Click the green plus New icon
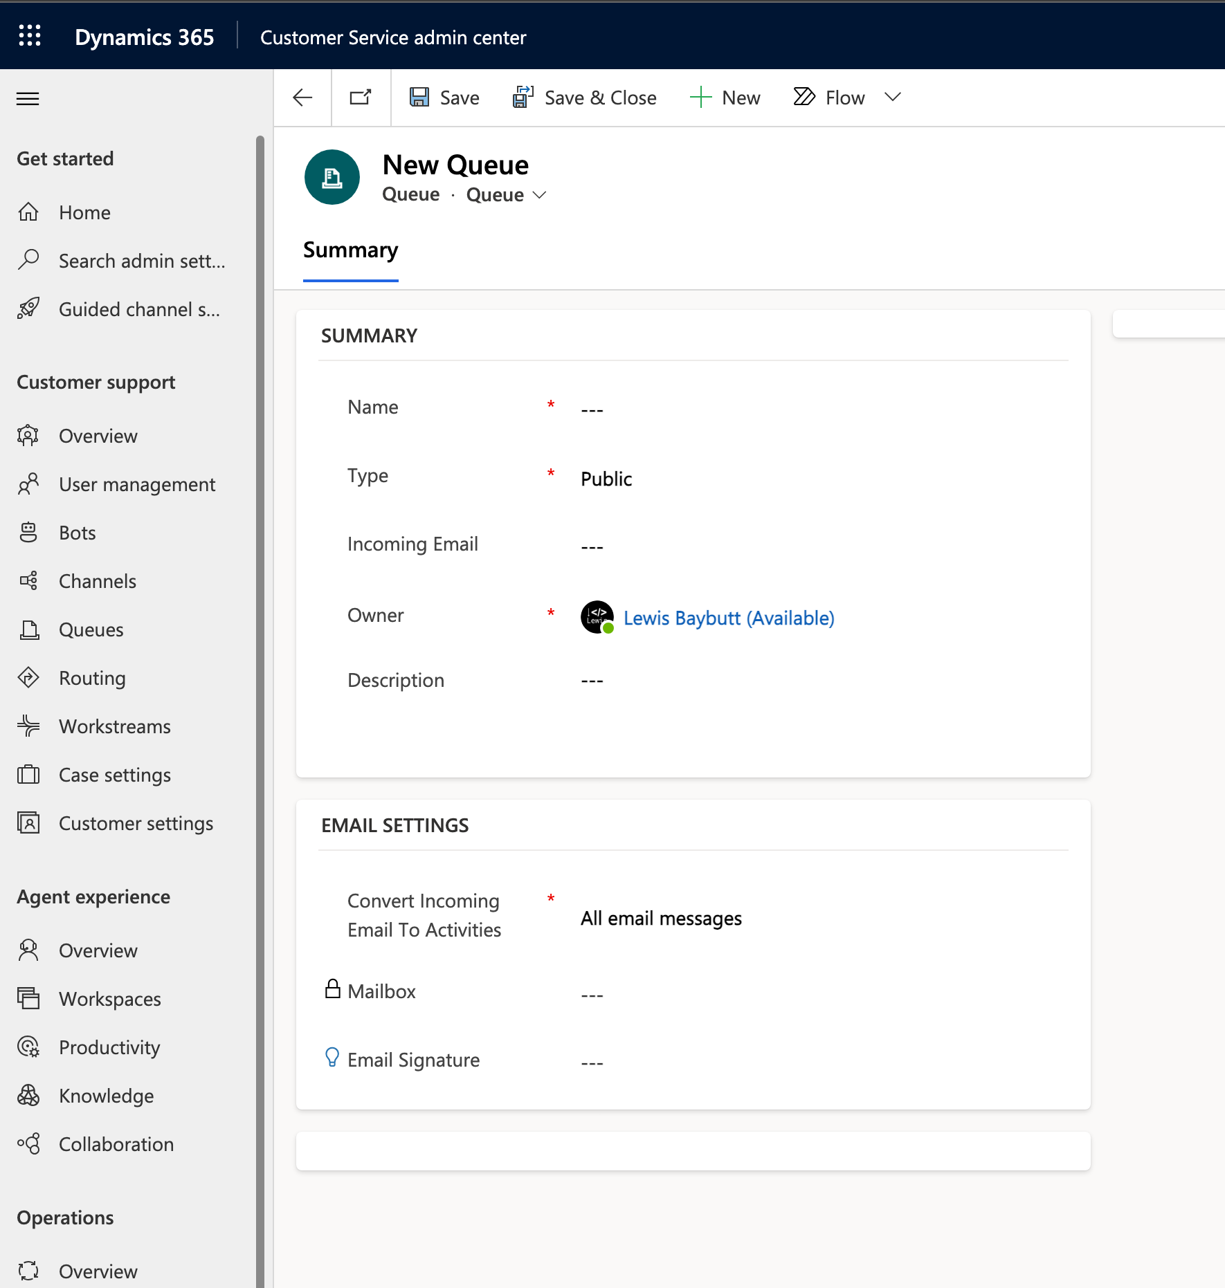Viewport: 1225px width, 1288px height. [700, 98]
